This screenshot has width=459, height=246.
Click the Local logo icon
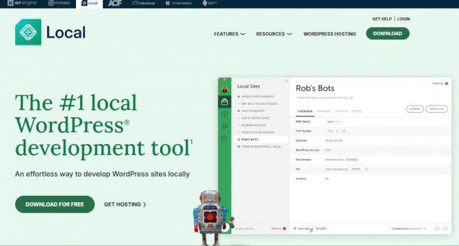(28, 32)
